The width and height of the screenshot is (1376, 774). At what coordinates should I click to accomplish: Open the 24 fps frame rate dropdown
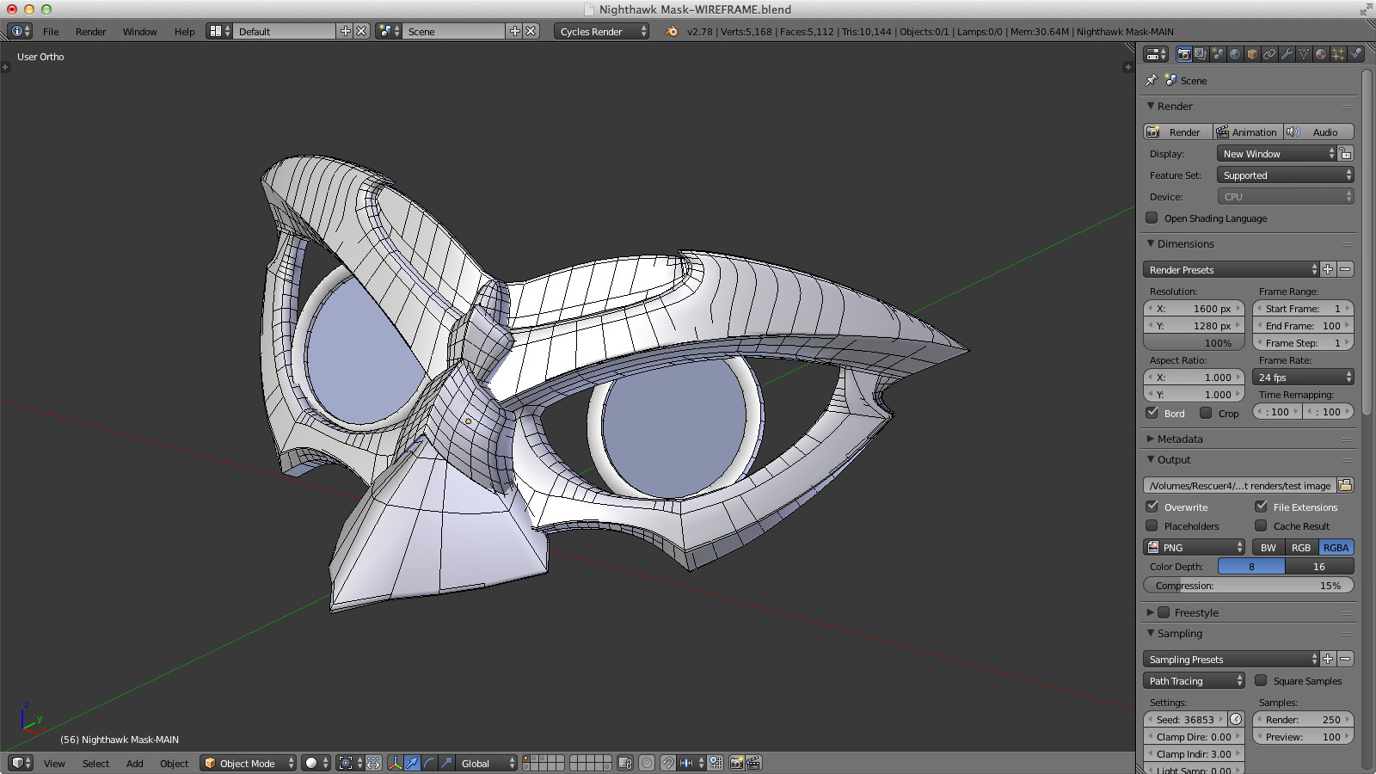coord(1304,377)
